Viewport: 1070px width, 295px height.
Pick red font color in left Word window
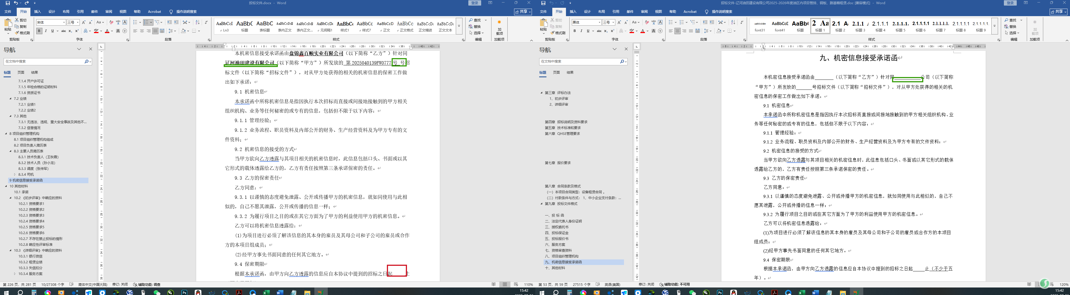[x=107, y=31]
